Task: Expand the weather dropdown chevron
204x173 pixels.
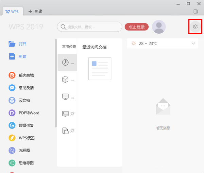Action: 193,44
